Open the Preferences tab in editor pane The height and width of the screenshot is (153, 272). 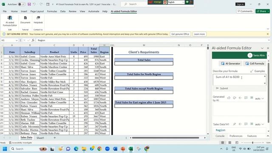click(x=236, y=136)
